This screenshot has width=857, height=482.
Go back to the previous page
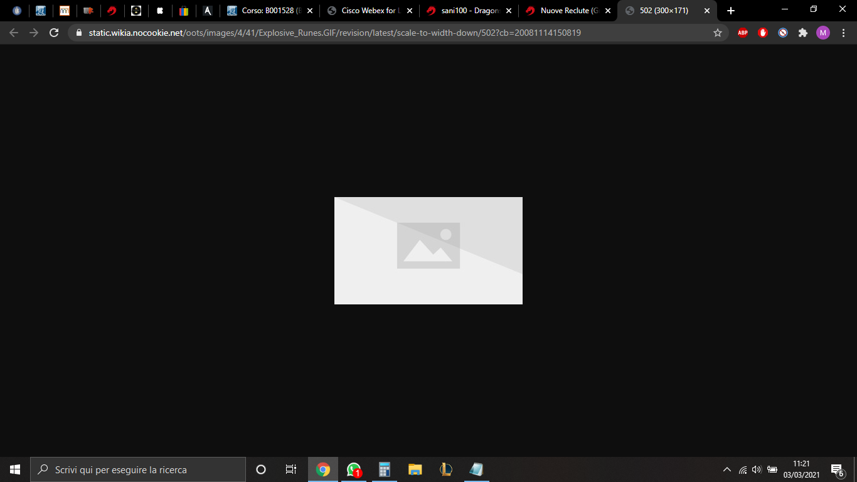(x=14, y=33)
